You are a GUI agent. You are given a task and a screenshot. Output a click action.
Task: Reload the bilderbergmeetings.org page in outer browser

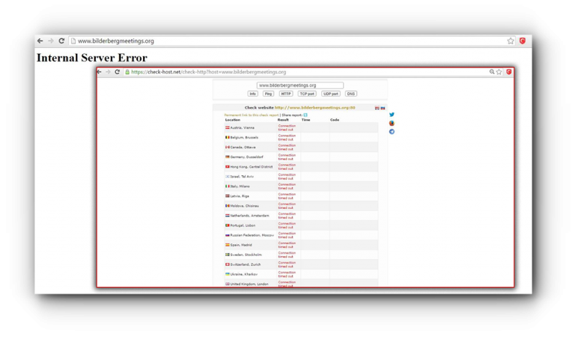pyautogui.click(x=61, y=40)
